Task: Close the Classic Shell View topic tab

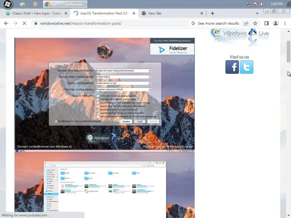Action: pyautogui.click(x=66, y=13)
